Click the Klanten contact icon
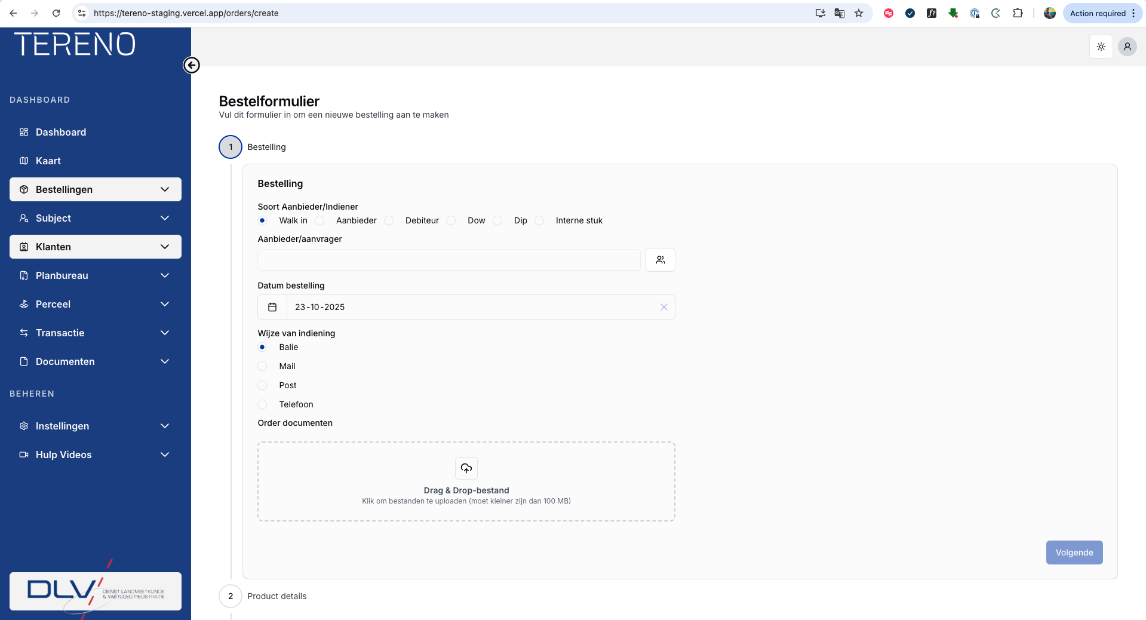This screenshot has width=1146, height=620. (x=24, y=247)
